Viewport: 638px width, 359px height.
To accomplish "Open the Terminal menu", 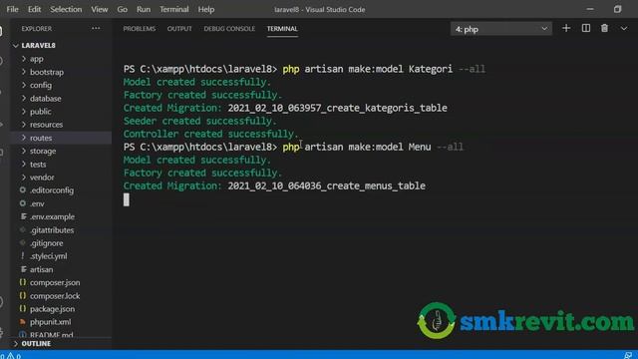I will [174, 9].
